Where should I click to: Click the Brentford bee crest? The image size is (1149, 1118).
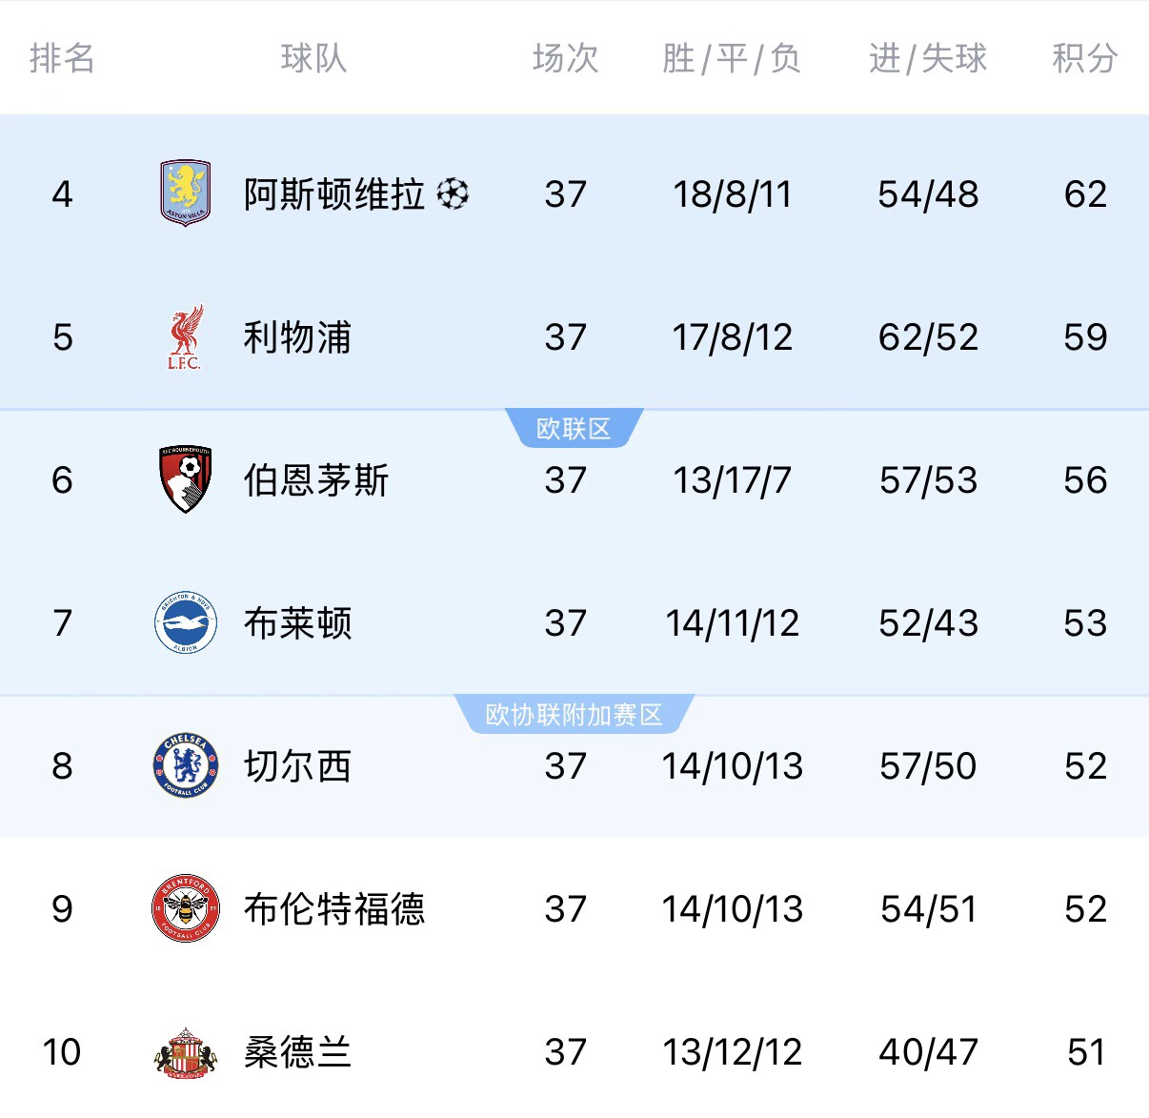coord(185,908)
